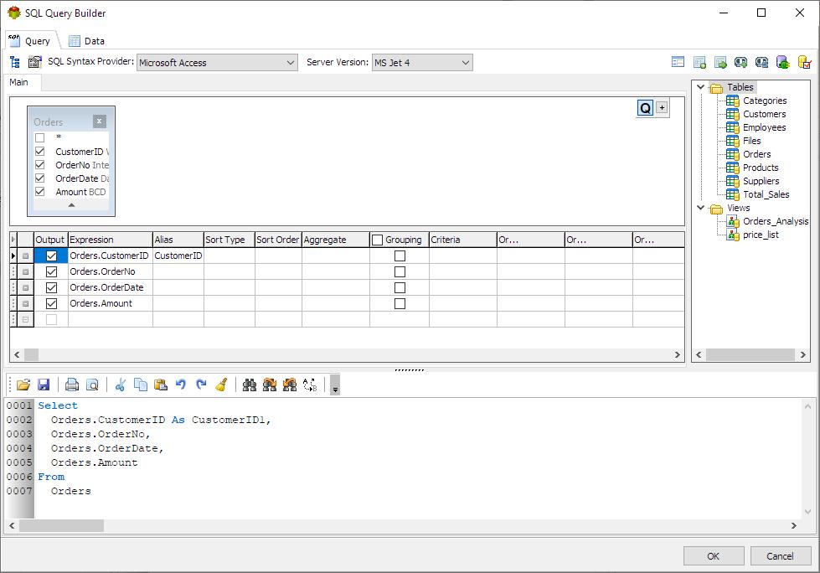
Task: Open editor toolbar overflow options arrow
Action: pos(335,385)
